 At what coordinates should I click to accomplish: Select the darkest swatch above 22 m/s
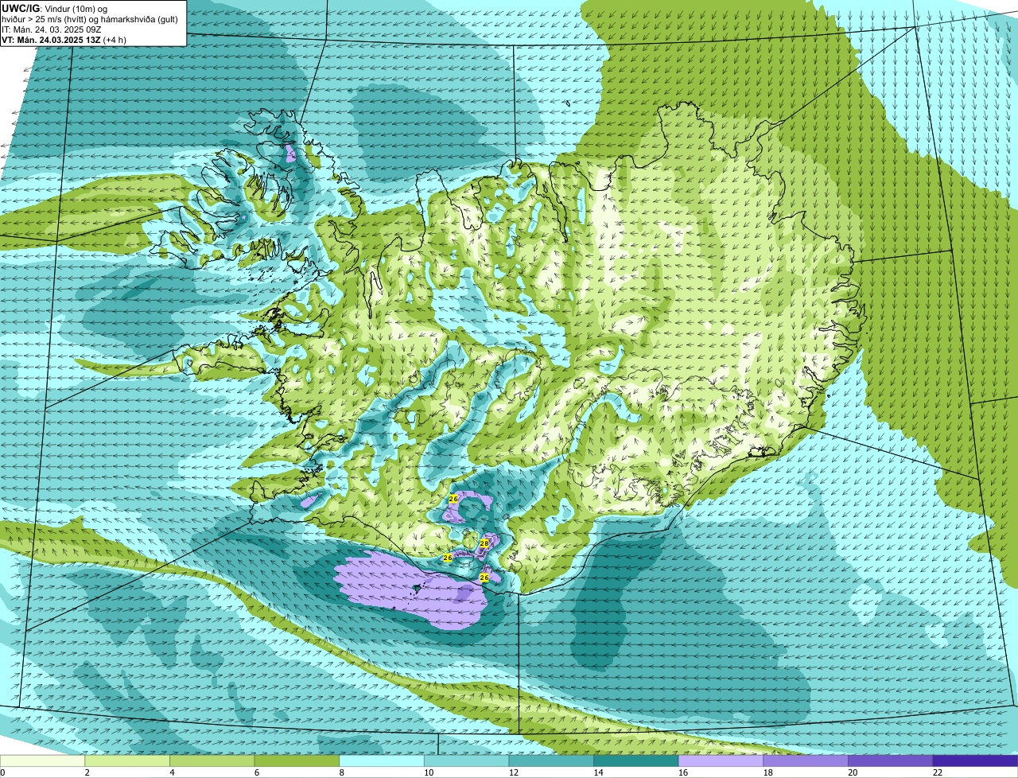[x=975, y=760]
